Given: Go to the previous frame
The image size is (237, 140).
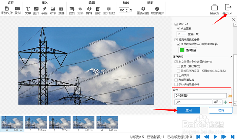Looking at the screenshot, I should pos(207,137).
